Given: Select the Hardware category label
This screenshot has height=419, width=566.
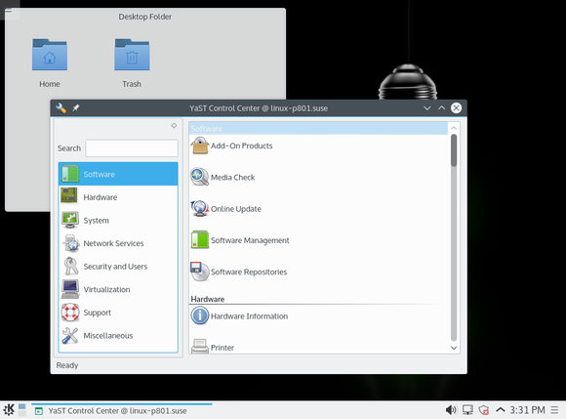Looking at the screenshot, I should tap(101, 197).
